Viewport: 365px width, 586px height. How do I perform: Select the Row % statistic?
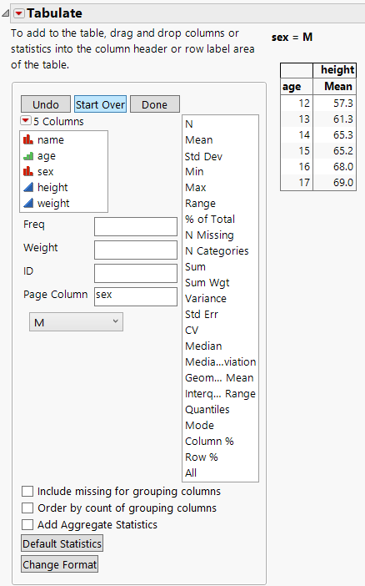[x=201, y=457]
